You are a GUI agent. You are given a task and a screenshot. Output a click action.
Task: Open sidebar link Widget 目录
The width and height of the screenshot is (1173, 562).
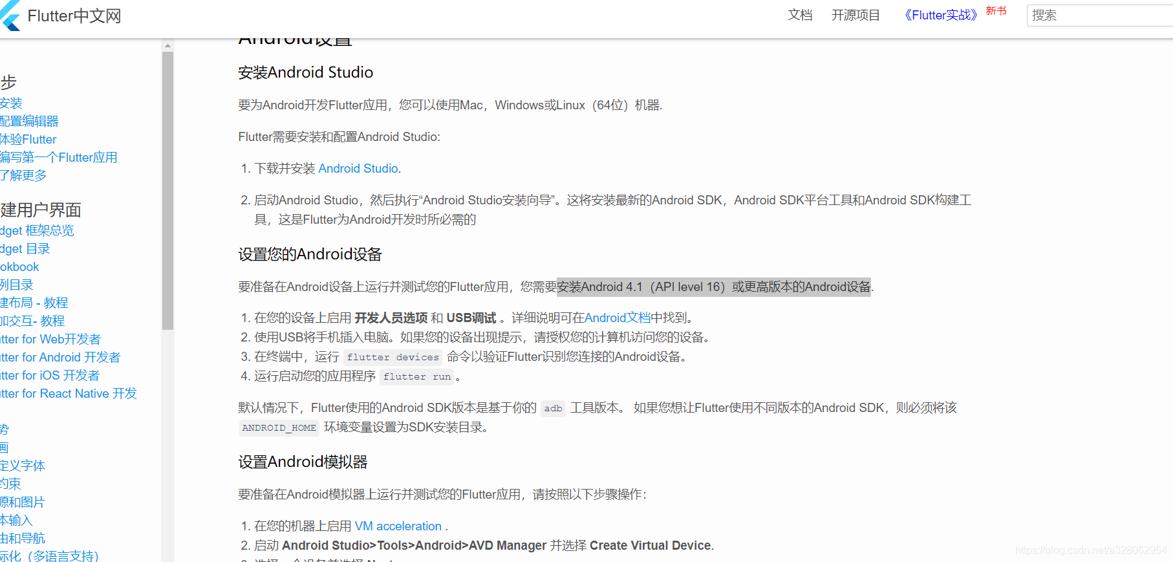(25, 248)
